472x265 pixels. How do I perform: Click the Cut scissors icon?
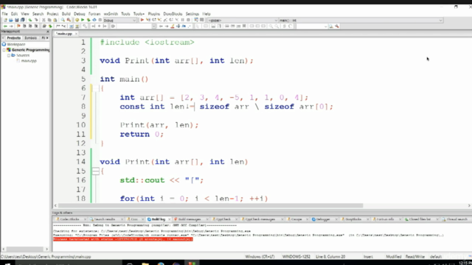tap(44, 20)
